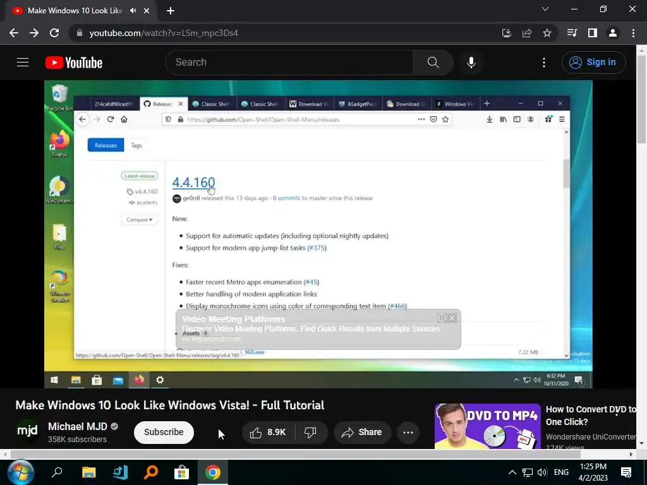Viewport: 647px width, 485px height.
Task: Click Chrome icon on taskbar
Action: (212, 472)
